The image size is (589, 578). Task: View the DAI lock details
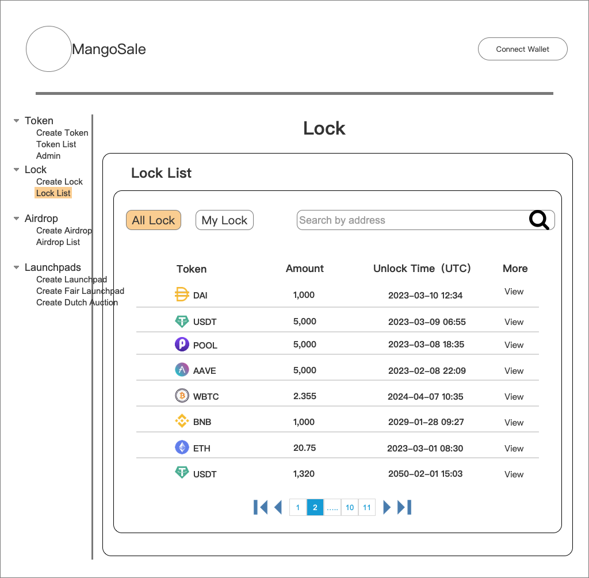pos(514,292)
